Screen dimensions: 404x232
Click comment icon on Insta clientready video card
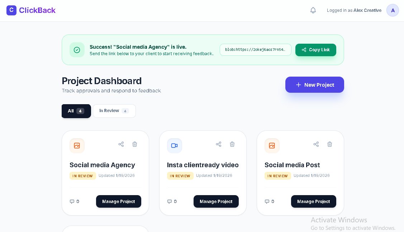point(169,202)
